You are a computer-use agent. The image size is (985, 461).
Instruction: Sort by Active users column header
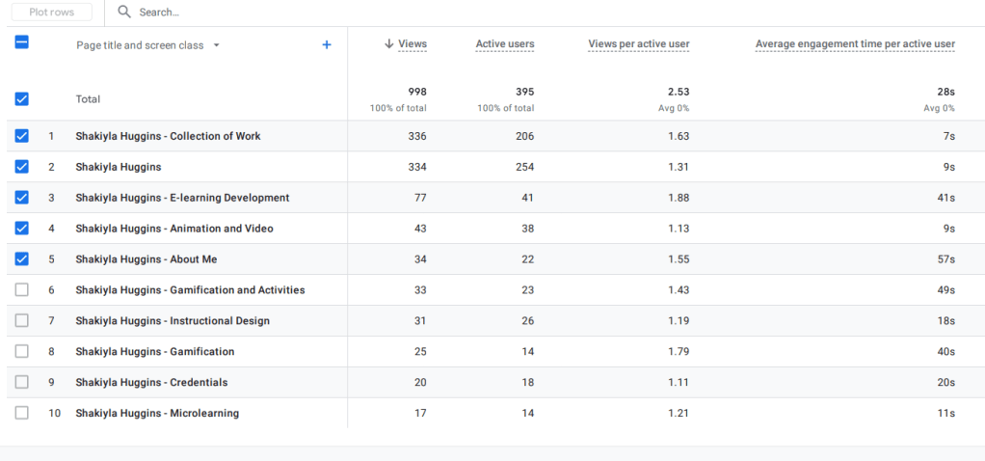504,44
